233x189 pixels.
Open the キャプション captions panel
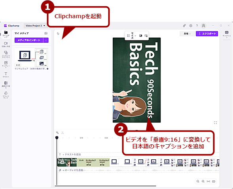(x=227, y=34)
